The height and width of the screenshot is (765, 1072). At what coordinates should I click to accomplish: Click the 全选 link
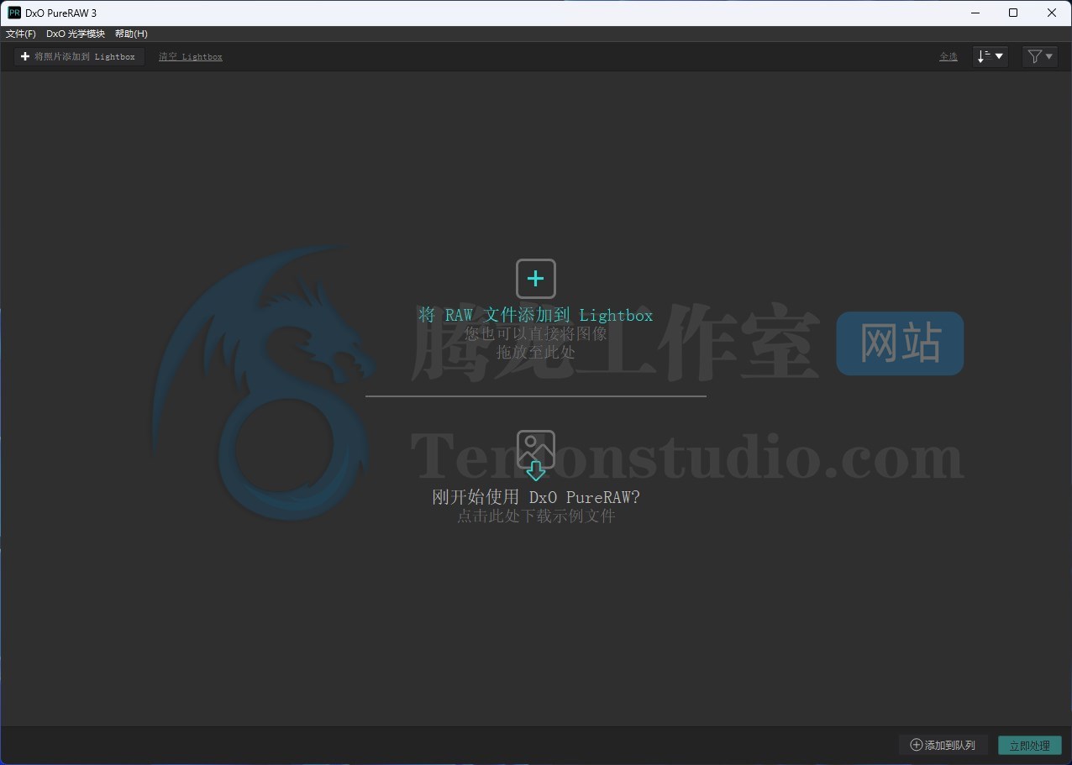(949, 56)
